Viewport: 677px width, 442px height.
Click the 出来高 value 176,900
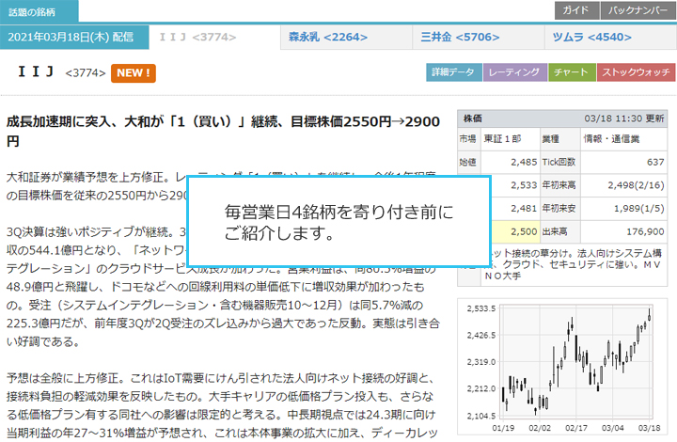(x=645, y=231)
